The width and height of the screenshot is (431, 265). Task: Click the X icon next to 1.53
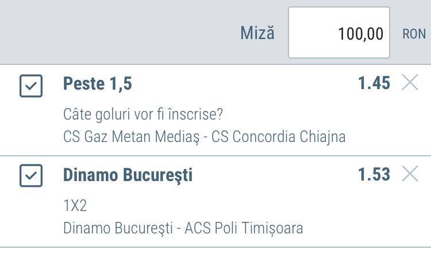click(x=410, y=174)
